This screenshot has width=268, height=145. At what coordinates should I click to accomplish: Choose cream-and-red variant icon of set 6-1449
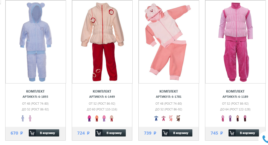[112, 118]
